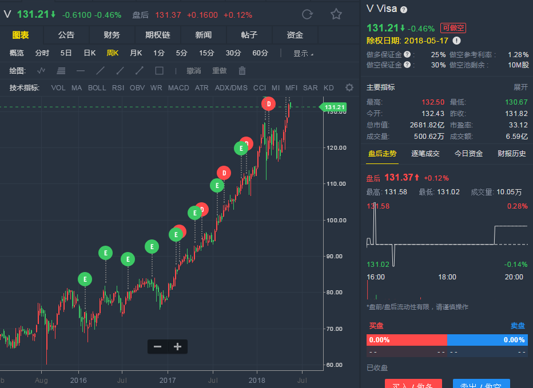Select the horizontal line drawing tool
533x388 pixels.
point(81,71)
